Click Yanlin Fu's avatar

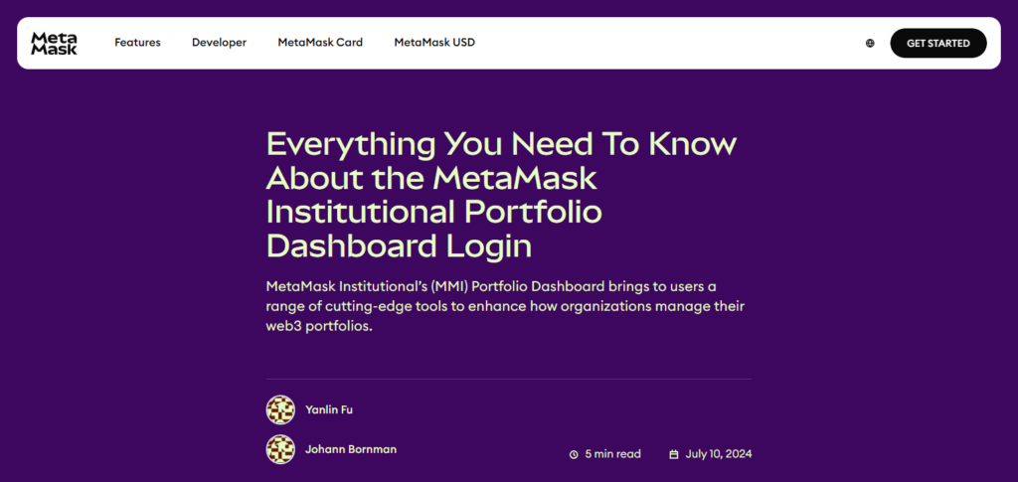[280, 410]
